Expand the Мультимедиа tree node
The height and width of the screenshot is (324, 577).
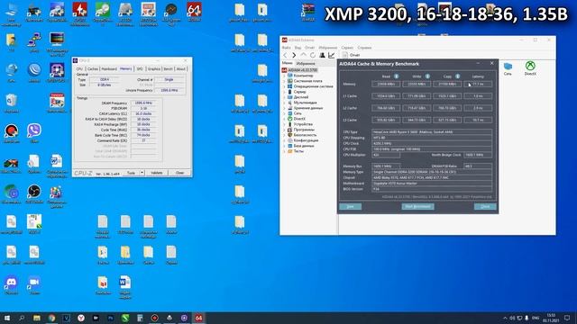[285, 103]
